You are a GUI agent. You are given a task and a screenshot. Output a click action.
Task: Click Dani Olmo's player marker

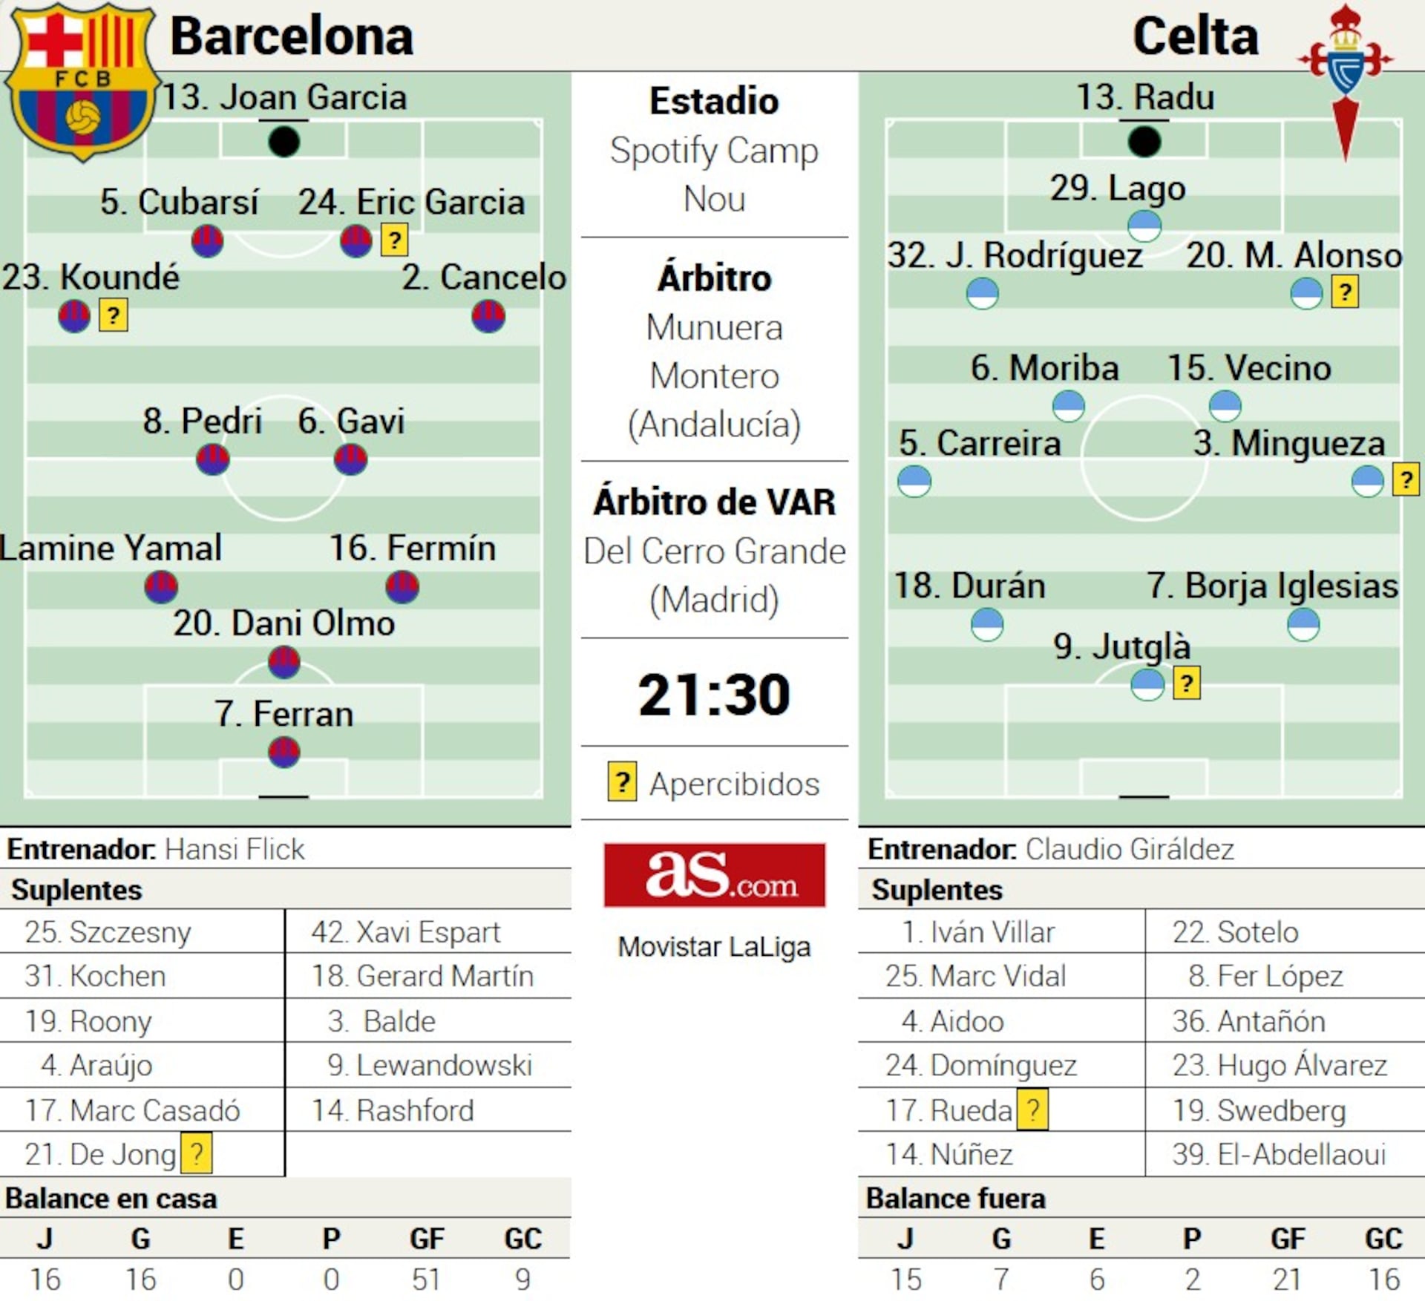click(284, 662)
